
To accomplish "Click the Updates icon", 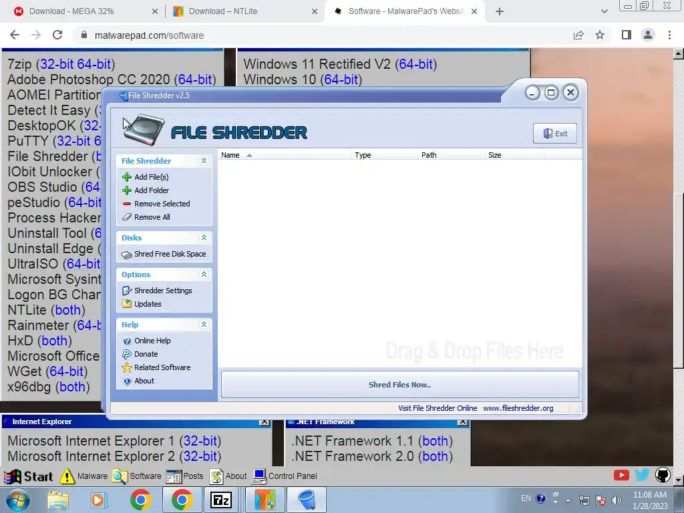I will pos(126,304).
